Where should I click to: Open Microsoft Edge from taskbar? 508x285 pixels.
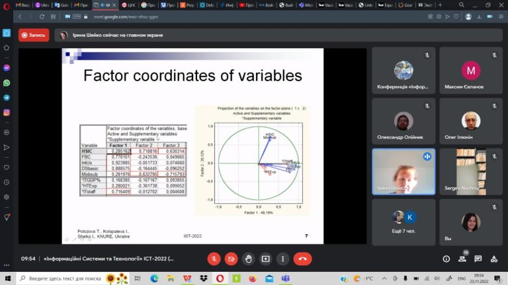(x=154, y=278)
